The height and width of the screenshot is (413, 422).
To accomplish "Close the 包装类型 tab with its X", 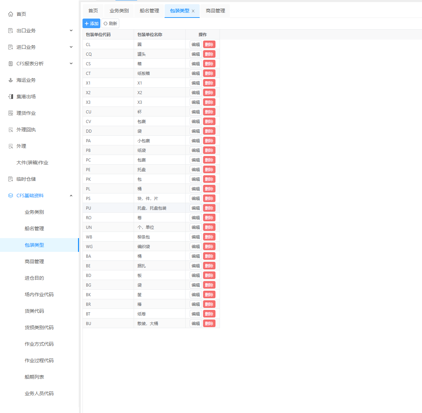I will [x=193, y=11].
